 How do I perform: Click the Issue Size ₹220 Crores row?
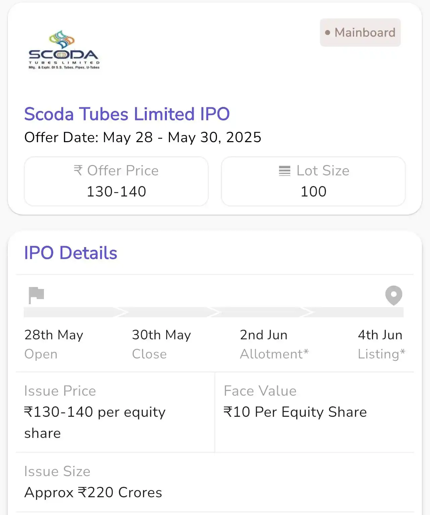click(215, 482)
